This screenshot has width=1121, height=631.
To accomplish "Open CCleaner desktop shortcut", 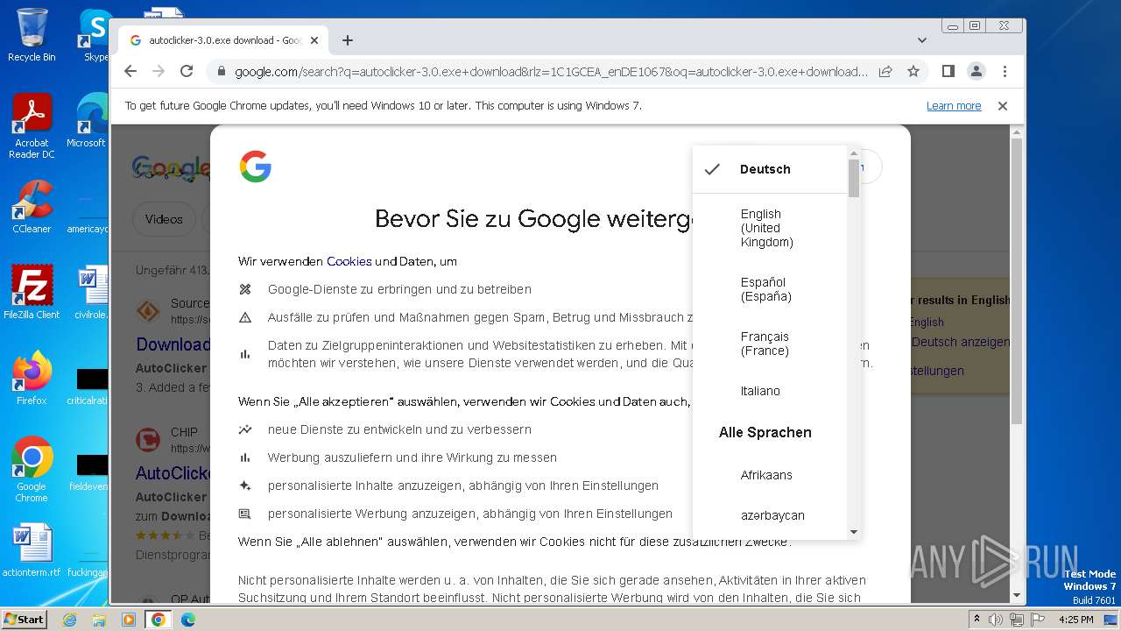I will [32, 207].
